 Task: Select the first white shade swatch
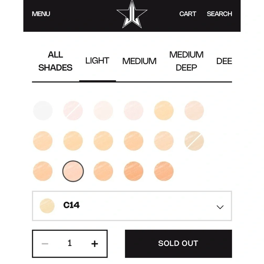pos(43,111)
